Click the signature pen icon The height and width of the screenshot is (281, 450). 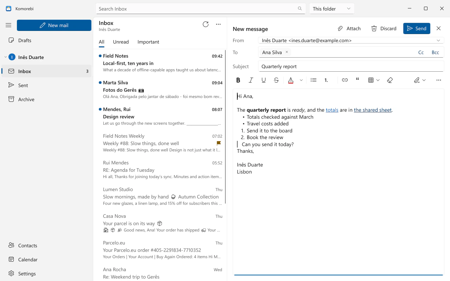click(417, 80)
